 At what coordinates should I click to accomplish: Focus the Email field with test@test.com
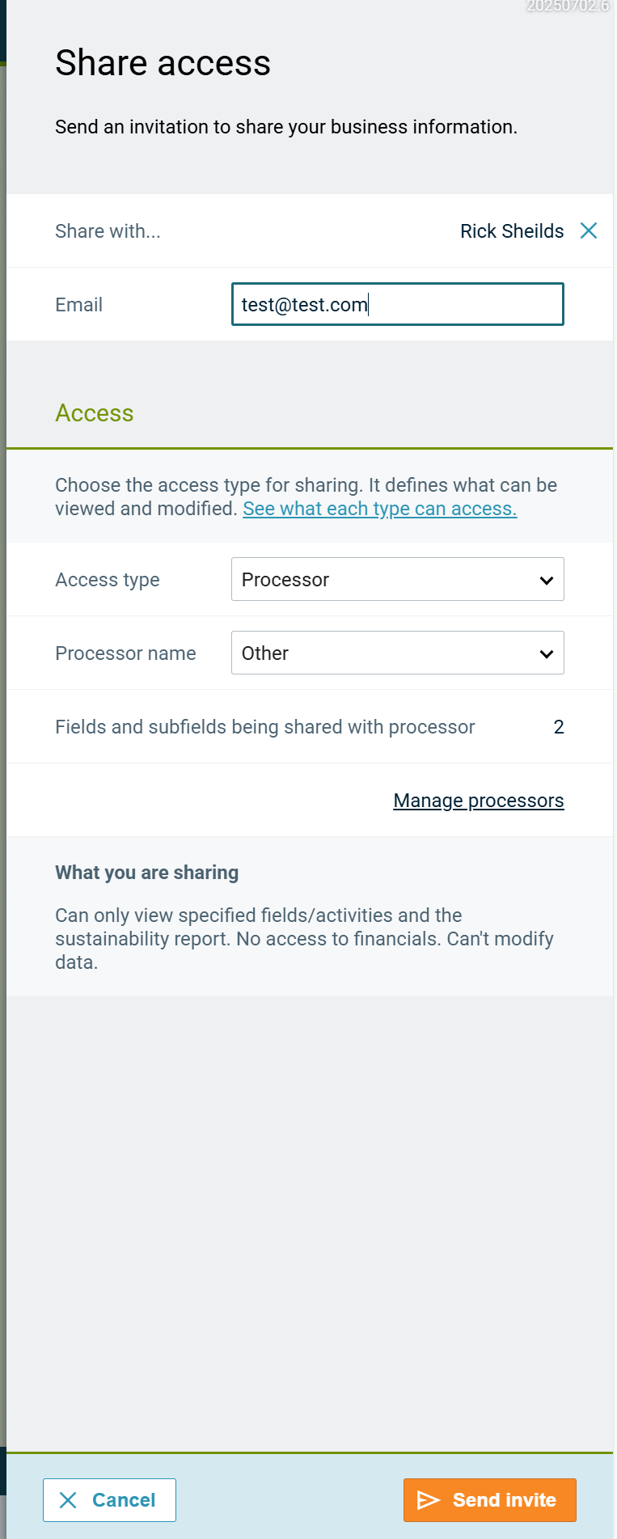click(x=397, y=305)
